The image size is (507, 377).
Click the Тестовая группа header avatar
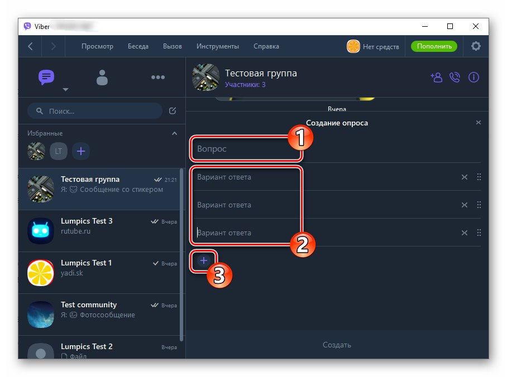coord(205,77)
